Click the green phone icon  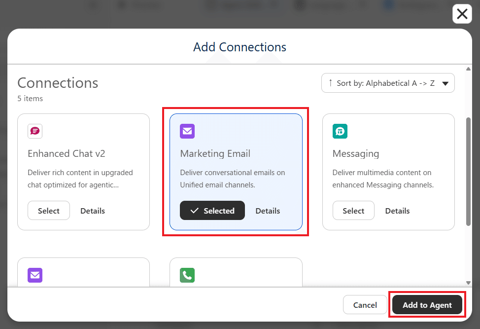187,275
